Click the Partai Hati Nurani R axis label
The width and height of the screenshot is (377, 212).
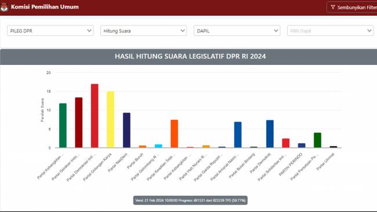[193, 167]
